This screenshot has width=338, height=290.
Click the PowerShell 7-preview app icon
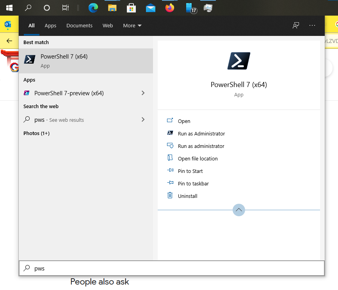coord(27,93)
